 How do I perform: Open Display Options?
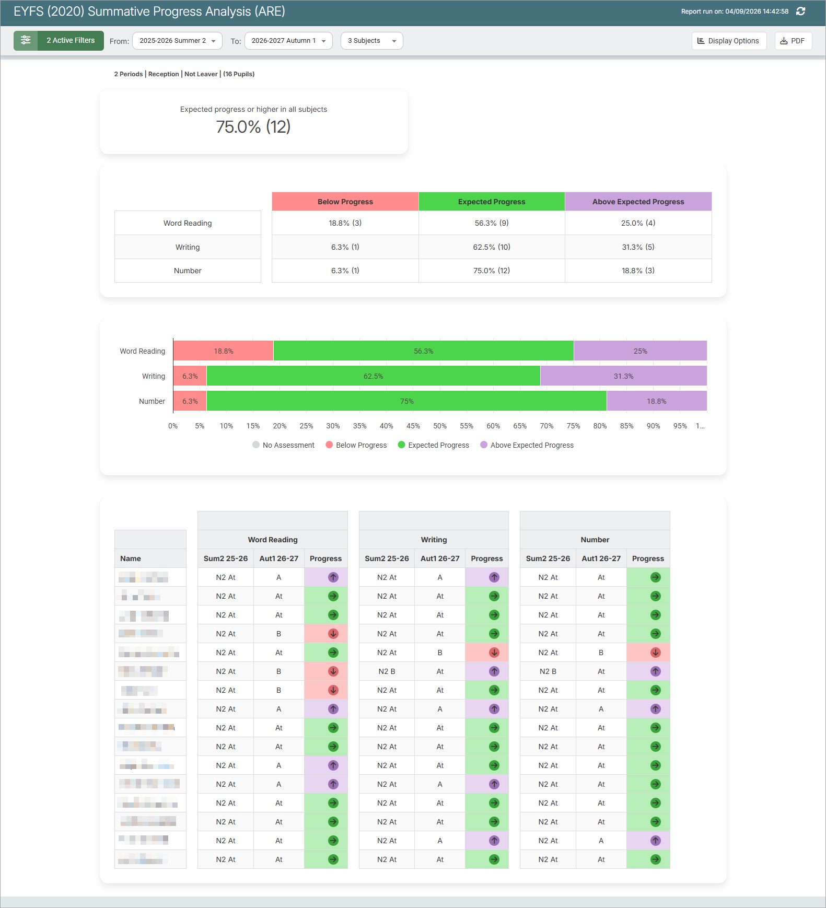click(729, 41)
